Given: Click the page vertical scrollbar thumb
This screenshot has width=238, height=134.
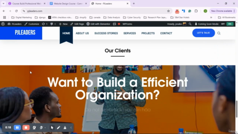Looking at the screenshot, I should click(237, 109).
